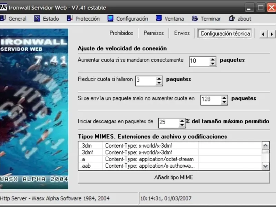
Task: Switch to the Prohibidos tab
Action: point(121,33)
